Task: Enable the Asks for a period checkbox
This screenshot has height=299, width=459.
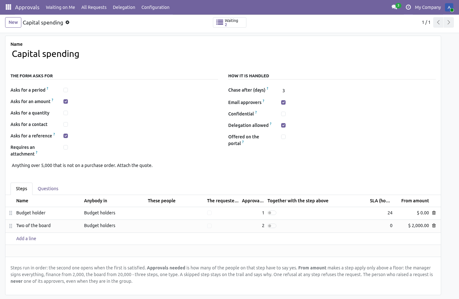Action: [x=66, y=90]
